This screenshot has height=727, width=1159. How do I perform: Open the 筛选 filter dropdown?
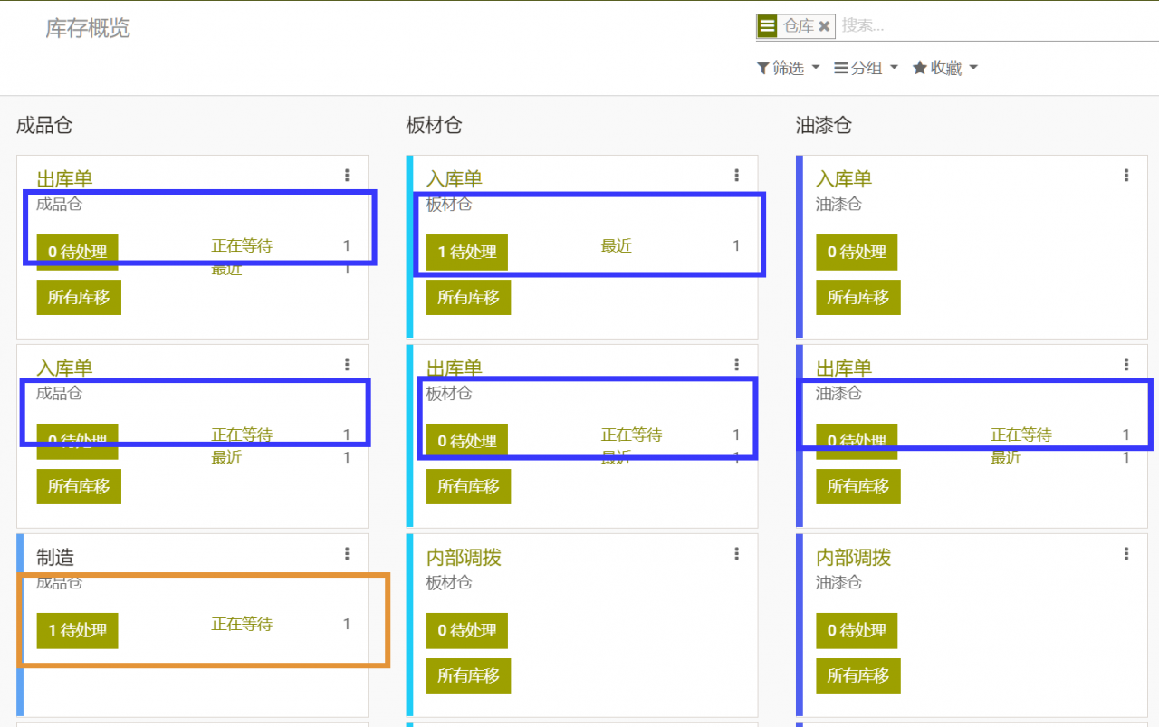788,68
